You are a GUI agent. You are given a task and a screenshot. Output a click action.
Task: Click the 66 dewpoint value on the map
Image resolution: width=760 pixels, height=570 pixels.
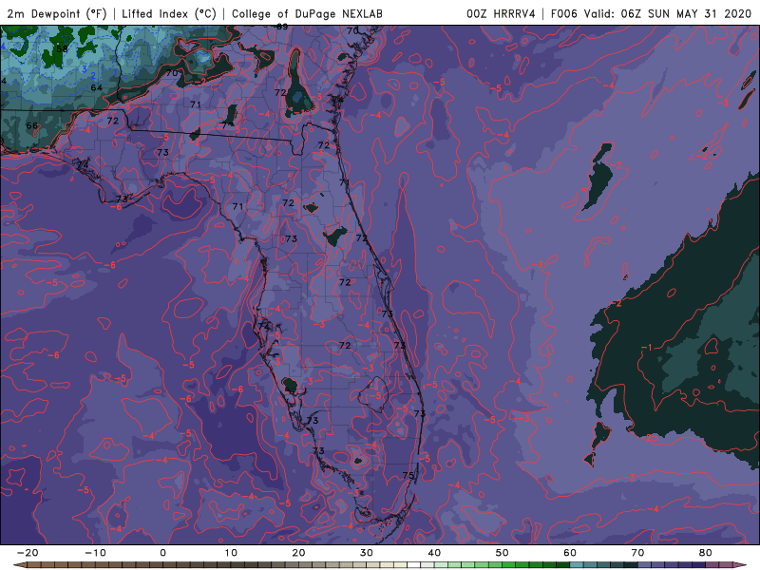pyautogui.click(x=31, y=125)
